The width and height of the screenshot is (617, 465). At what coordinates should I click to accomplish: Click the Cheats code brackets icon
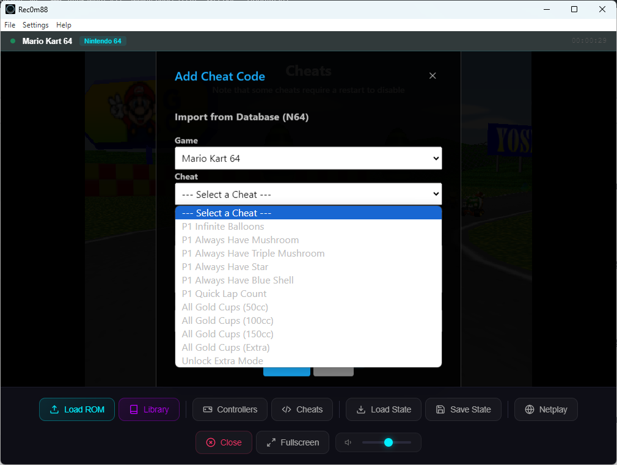click(287, 409)
